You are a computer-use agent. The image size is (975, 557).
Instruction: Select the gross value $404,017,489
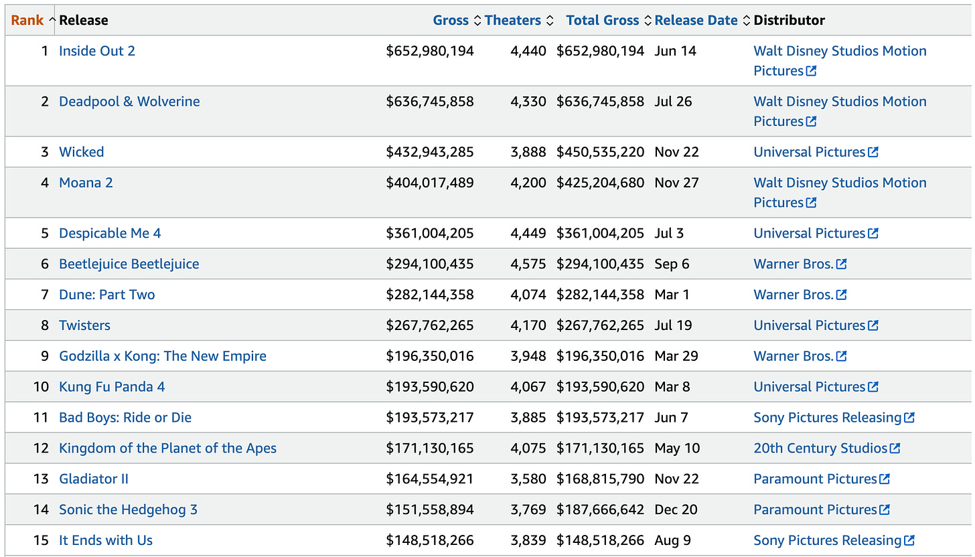tap(430, 183)
